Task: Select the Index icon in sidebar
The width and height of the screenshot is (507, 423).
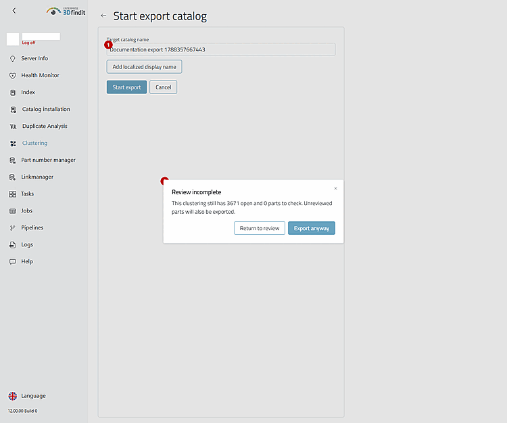Action: point(13,93)
